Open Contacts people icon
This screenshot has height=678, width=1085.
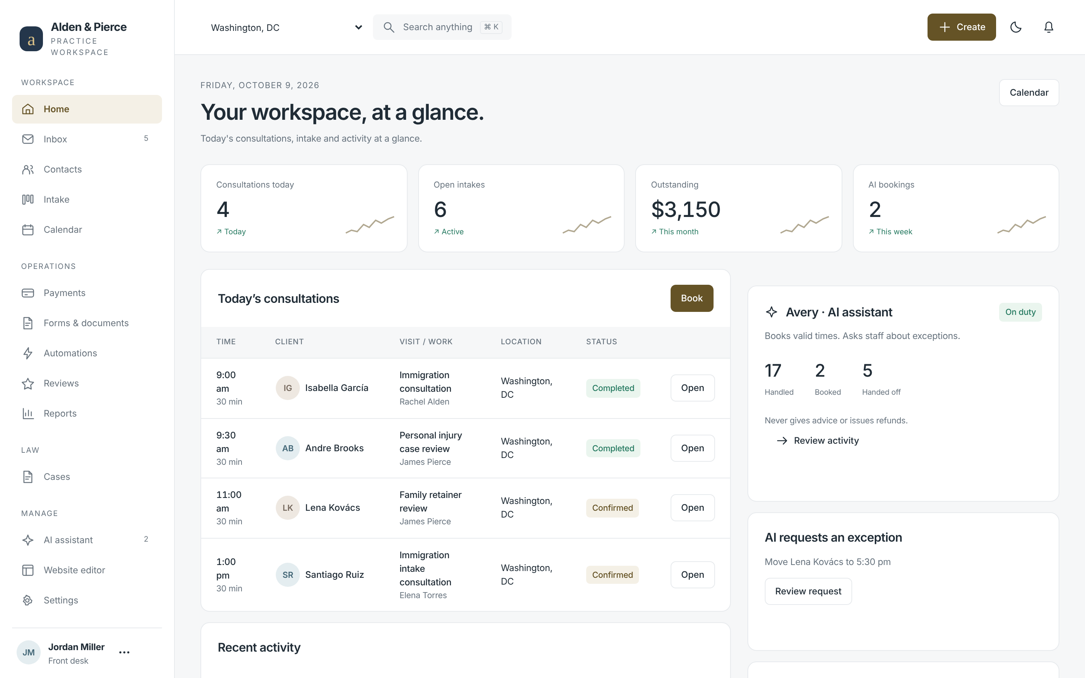click(28, 169)
